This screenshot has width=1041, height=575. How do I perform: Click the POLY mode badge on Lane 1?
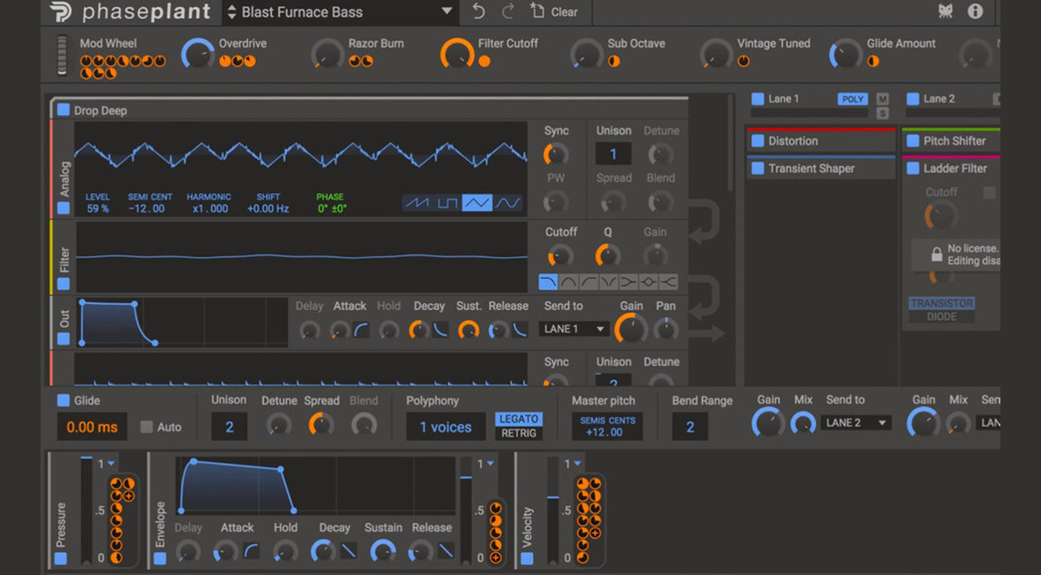(x=853, y=99)
